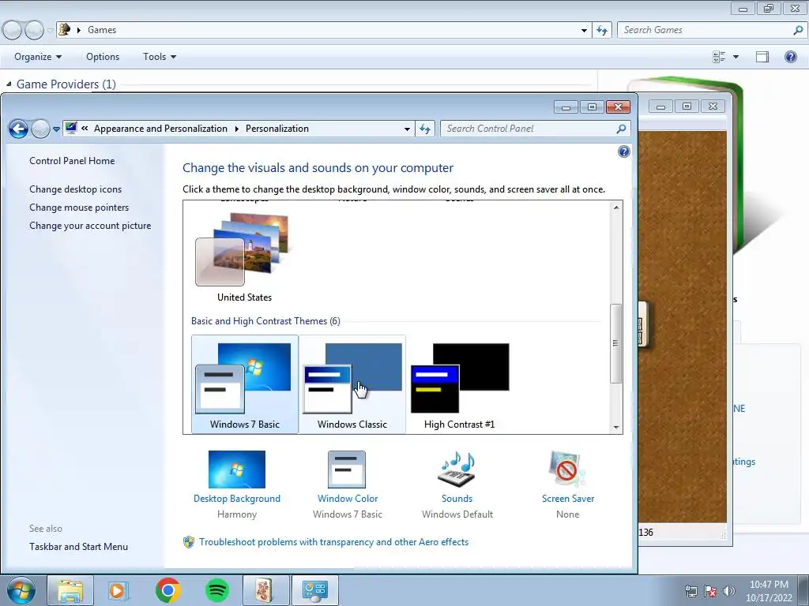
Task: Toggle the preview pane in Games
Action: click(762, 57)
